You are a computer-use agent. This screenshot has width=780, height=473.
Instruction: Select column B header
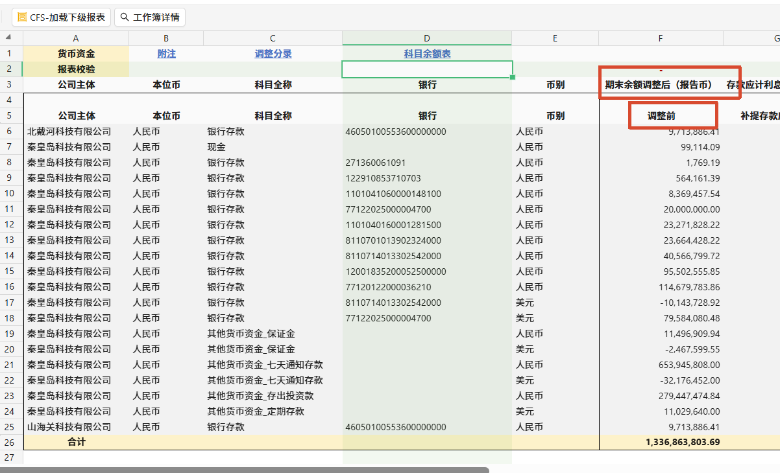coord(166,38)
